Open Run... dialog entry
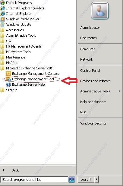Screen dimensions: 123x186 click(85, 112)
